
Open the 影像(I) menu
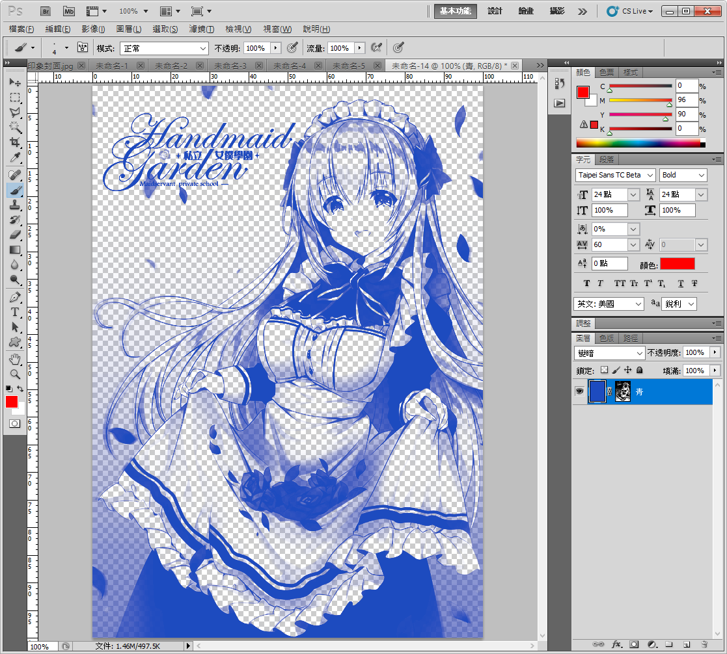click(x=93, y=29)
